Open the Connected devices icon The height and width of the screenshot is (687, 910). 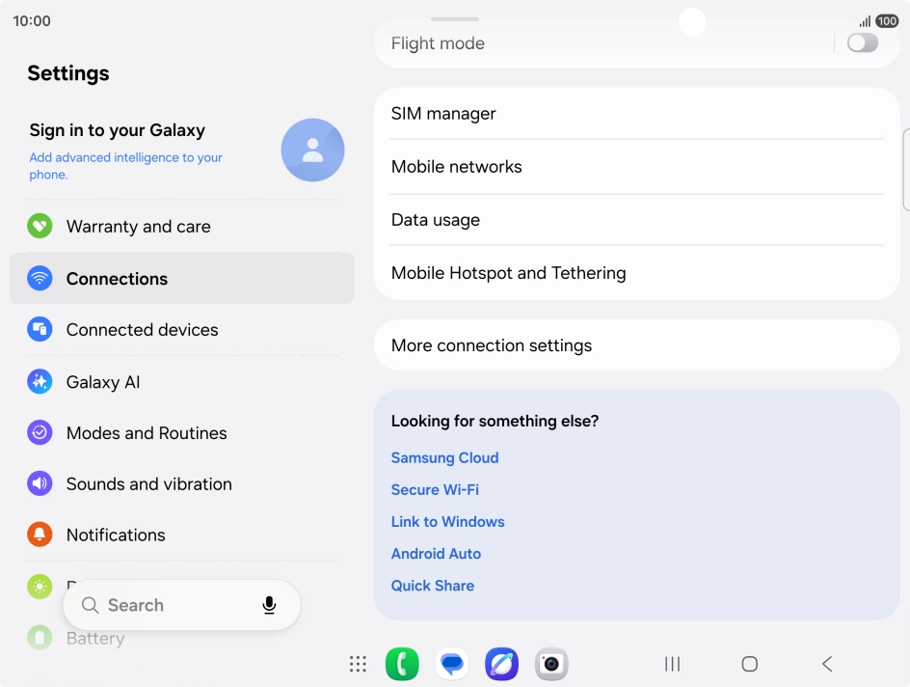(40, 329)
